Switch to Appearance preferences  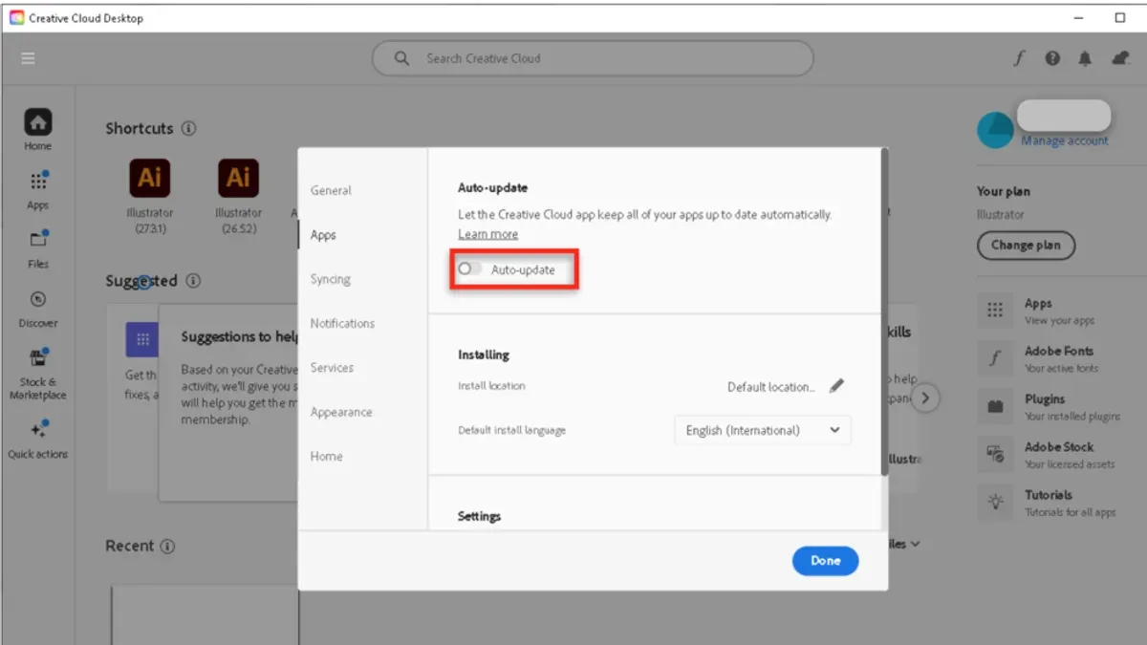[x=341, y=412]
